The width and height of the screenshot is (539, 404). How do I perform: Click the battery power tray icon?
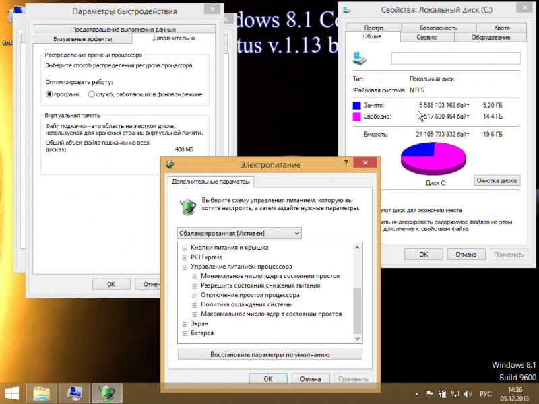point(443,394)
